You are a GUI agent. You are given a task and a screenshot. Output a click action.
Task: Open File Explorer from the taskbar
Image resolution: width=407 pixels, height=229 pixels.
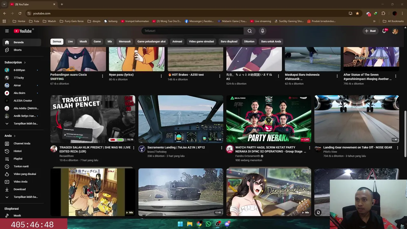(190, 224)
